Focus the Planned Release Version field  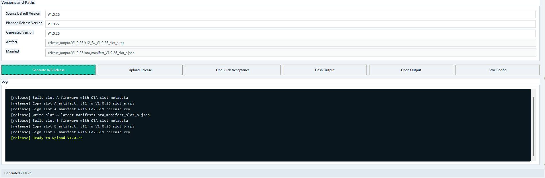coord(290,24)
